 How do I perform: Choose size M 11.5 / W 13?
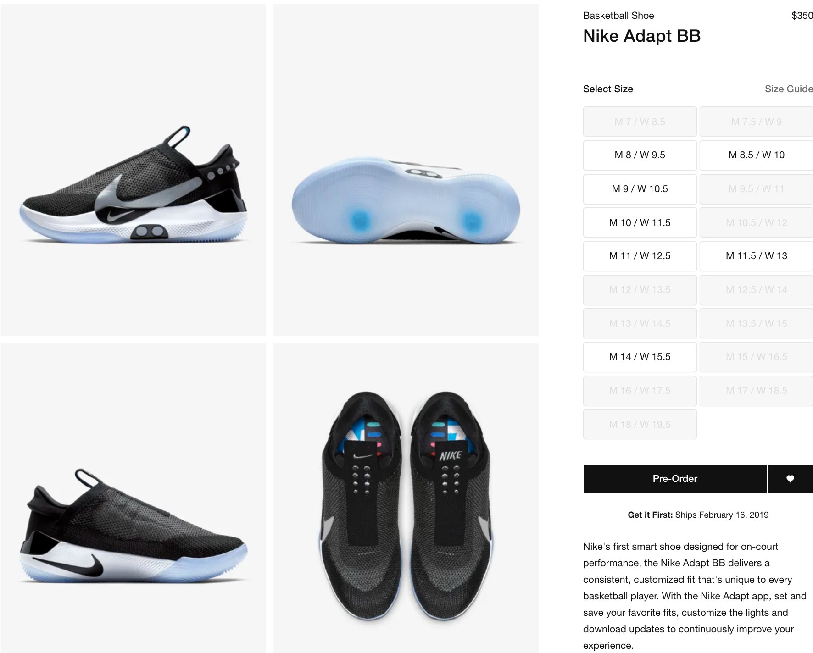[x=756, y=256]
